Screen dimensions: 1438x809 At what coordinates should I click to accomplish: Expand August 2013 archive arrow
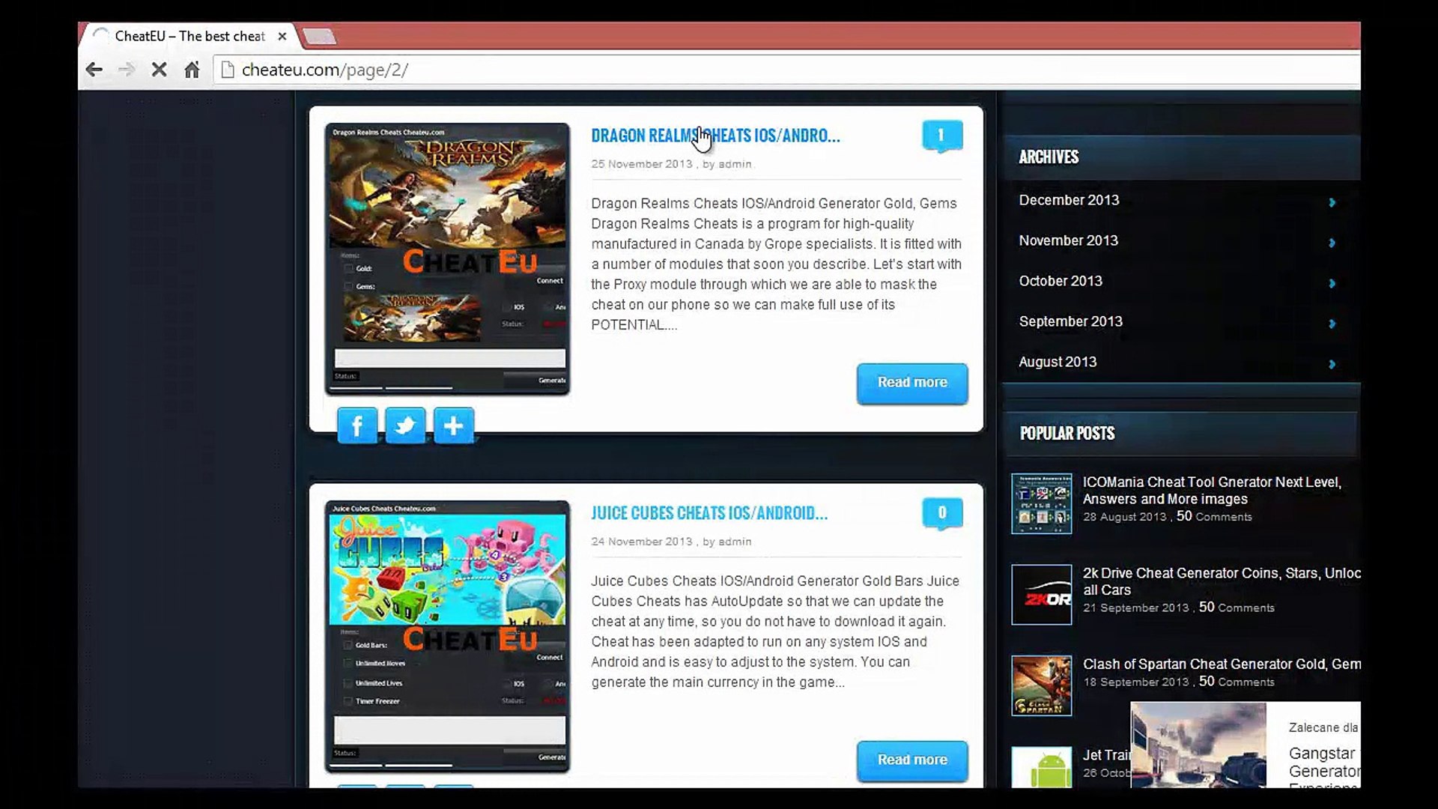click(x=1332, y=364)
